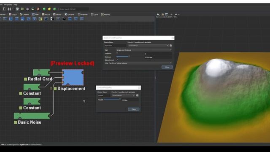Expand the arrow beside the grid view icon
Image resolution: width=270 pixels, height=152 pixels.
pos(13,9)
